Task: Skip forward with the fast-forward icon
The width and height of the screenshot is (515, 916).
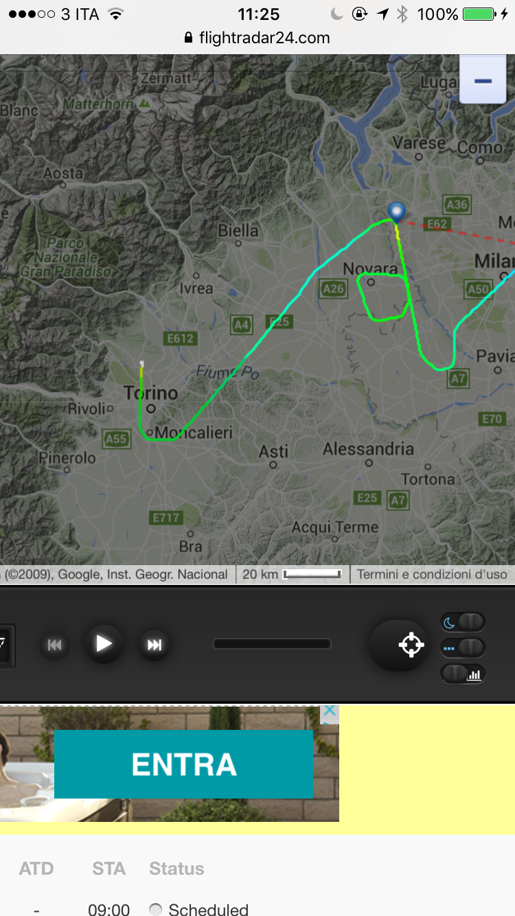Action: point(154,645)
